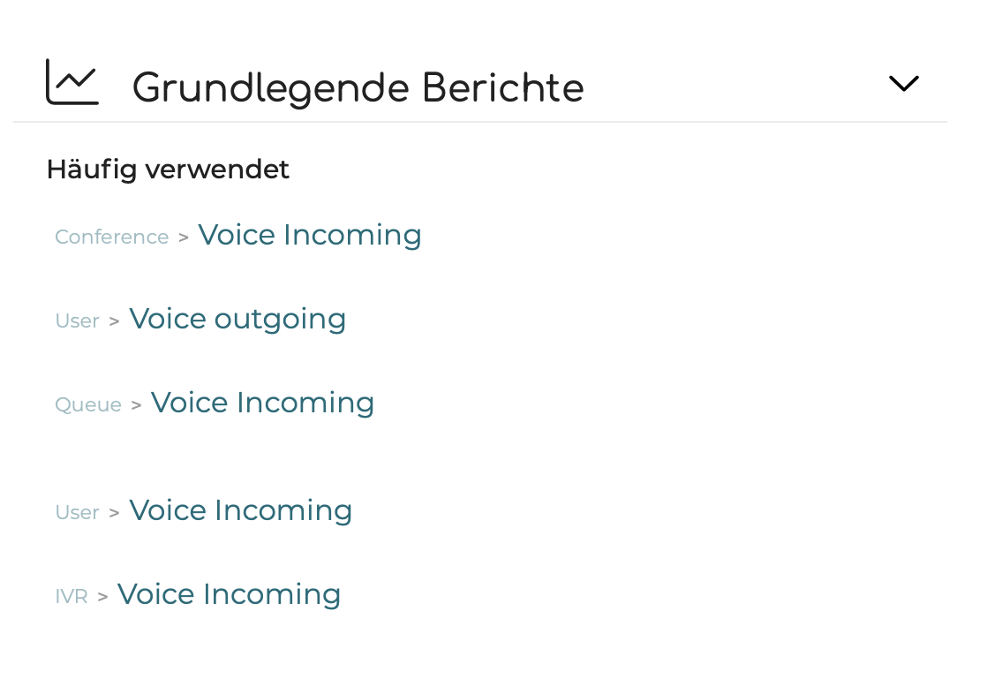The image size is (987, 694).
Task: Click the divider line under Grundlegende Berichte header
Action: 480,122
